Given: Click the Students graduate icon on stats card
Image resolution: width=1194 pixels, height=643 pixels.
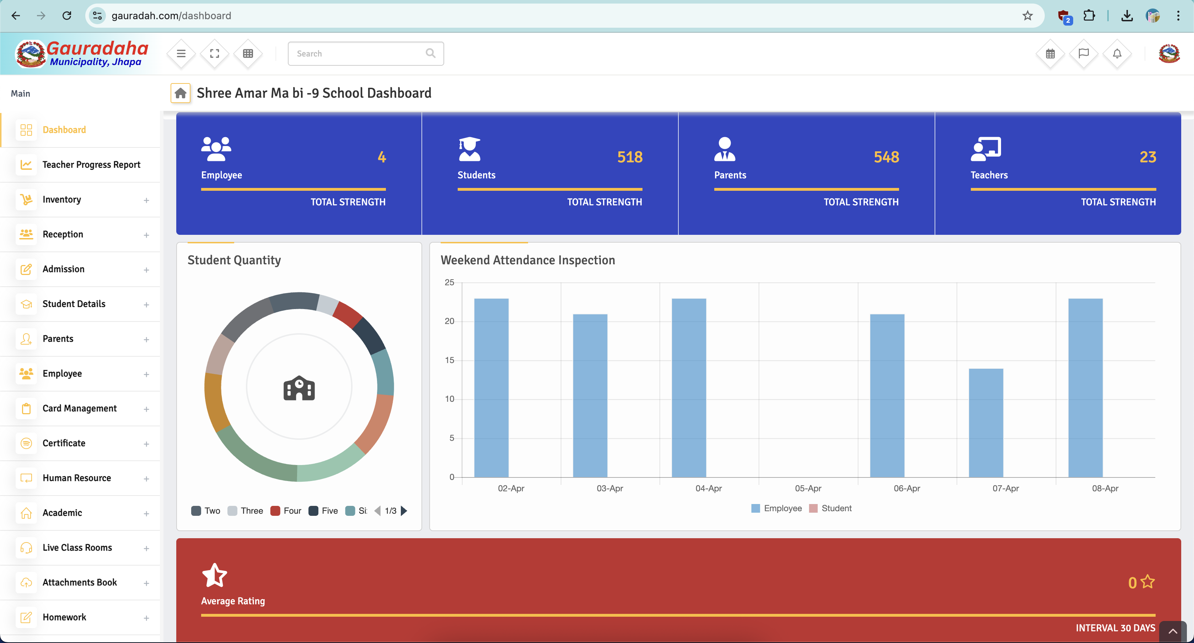Looking at the screenshot, I should point(469,149).
